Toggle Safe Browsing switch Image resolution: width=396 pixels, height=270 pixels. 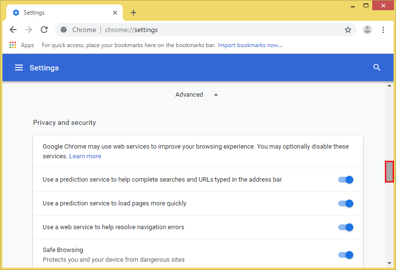coord(346,255)
